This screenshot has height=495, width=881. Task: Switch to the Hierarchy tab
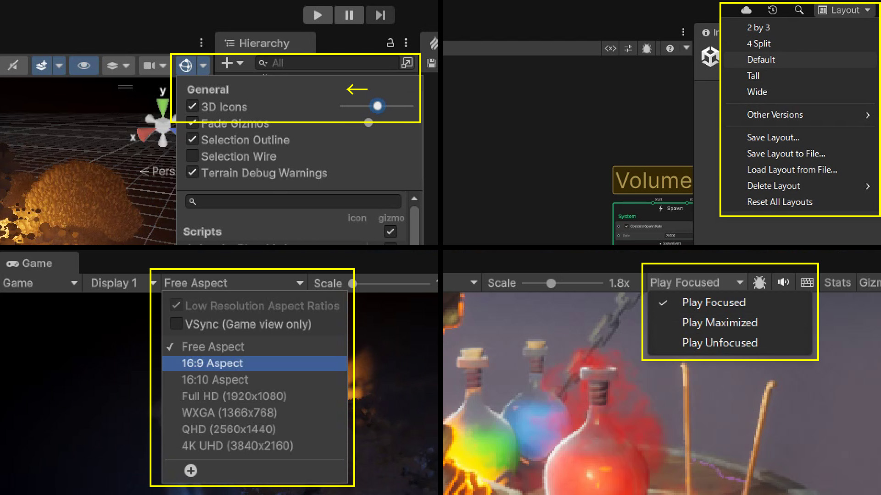[265, 43]
